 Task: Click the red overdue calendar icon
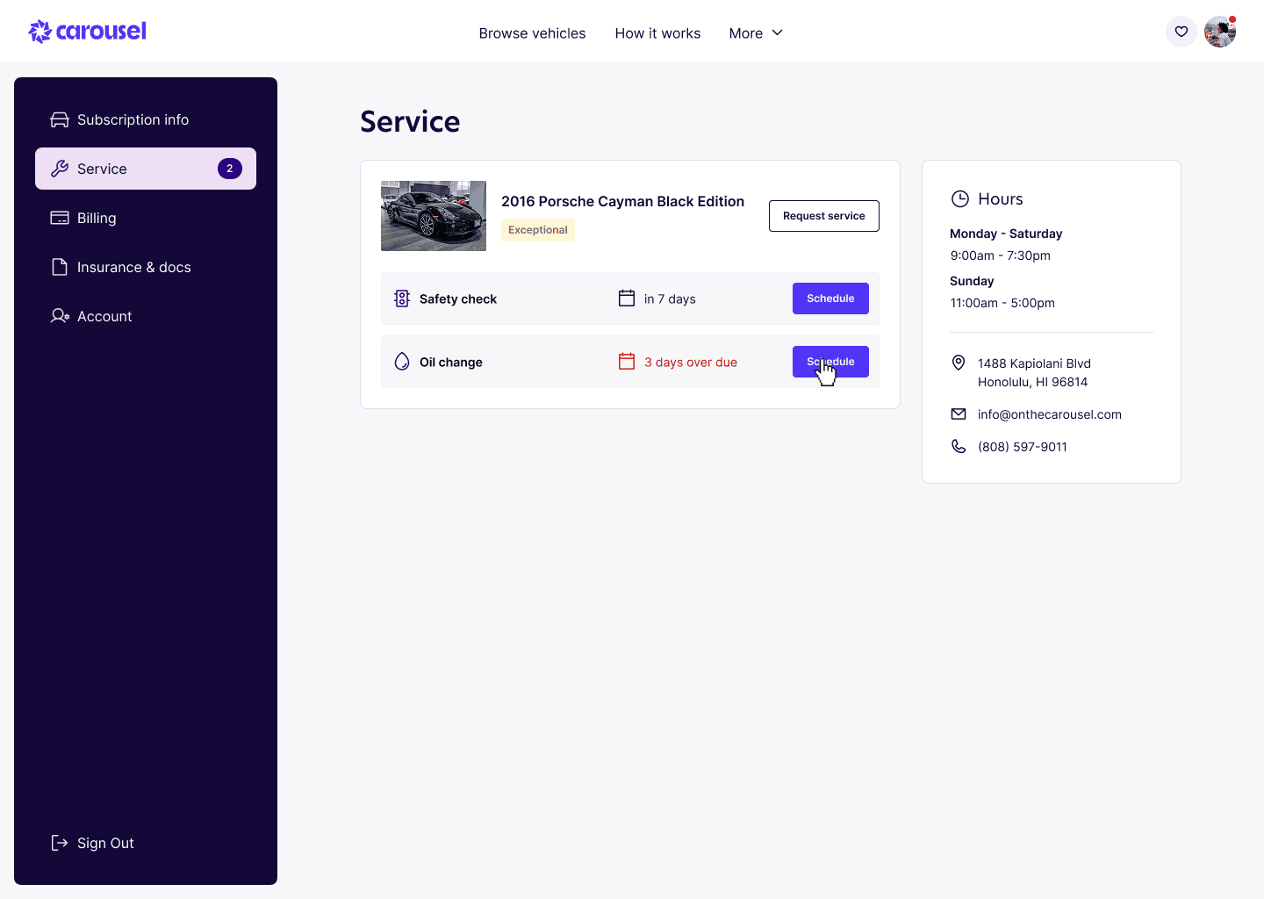(626, 362)
